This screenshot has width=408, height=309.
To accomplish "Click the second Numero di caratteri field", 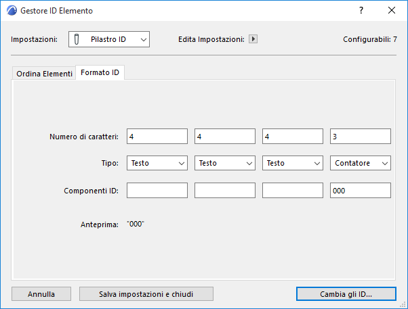I will [224, 137].
